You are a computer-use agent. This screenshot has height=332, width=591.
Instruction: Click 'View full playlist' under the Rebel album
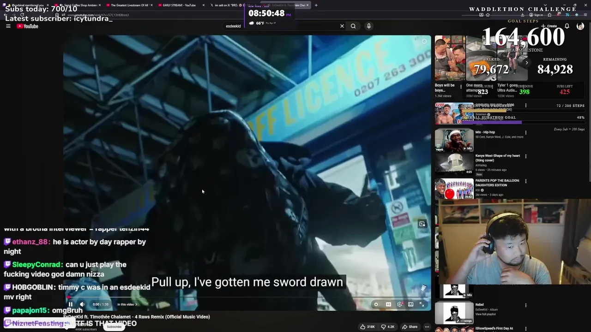pyautogui.click(x=486, y=314)
